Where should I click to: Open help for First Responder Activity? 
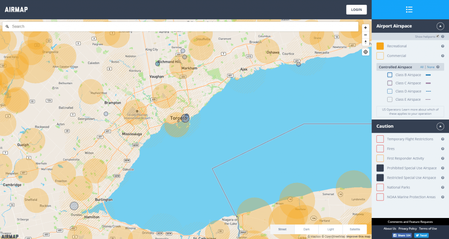pos(443,158)
